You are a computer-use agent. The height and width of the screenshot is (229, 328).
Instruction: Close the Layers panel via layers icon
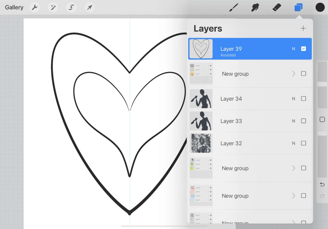click(x=298, y=7)
